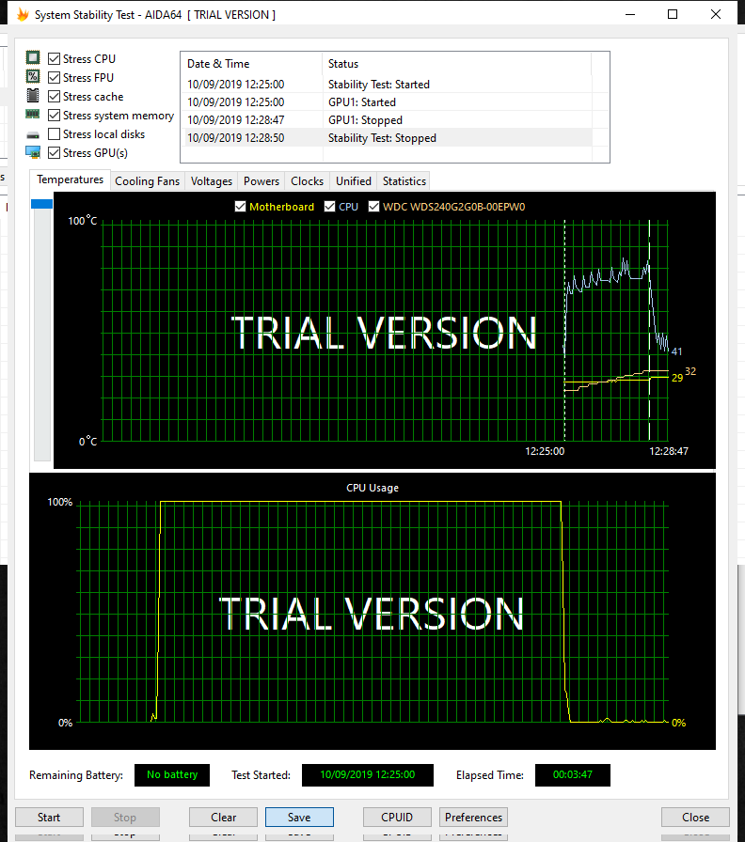
Task: Click the GPU monitor icon
Action: (x=33, y=152)
